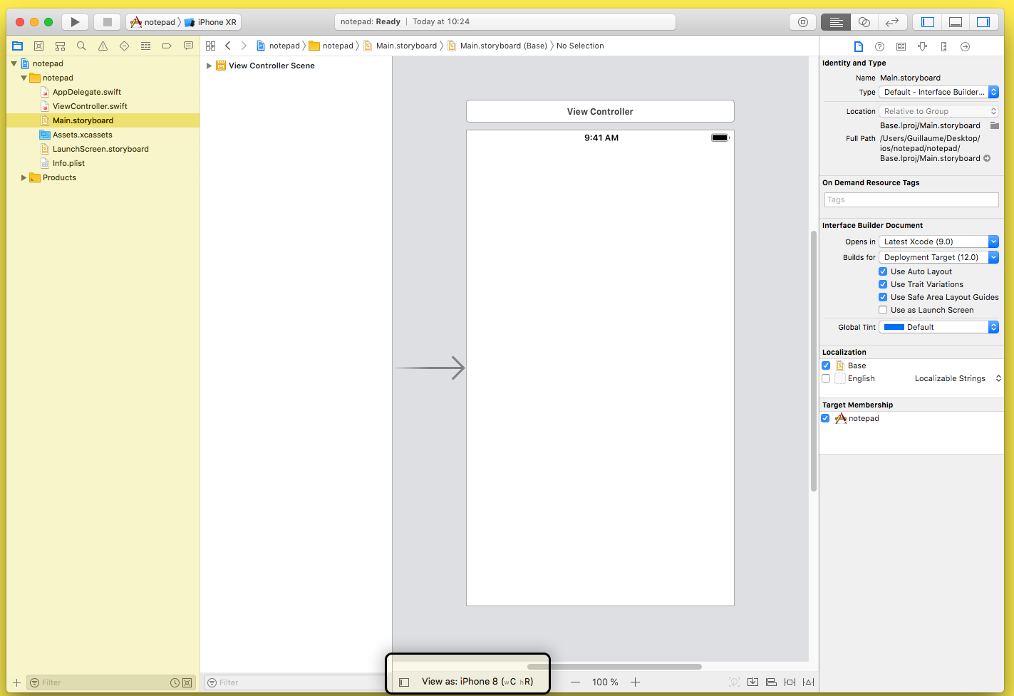Open the Debug navigator
This screenshot has width=1014, height=696.
145,46
